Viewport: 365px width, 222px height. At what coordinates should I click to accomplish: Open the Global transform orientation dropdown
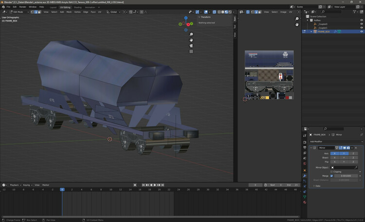point(113,12)
